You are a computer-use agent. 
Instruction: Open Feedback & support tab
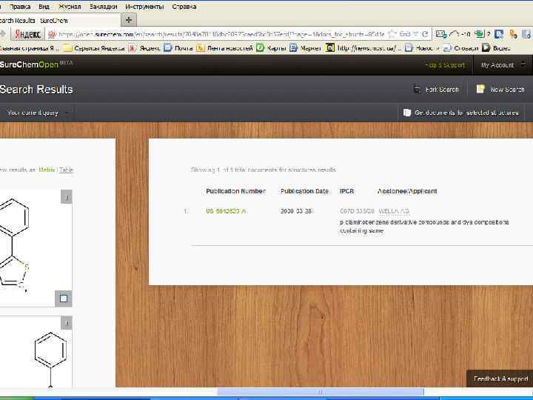click(500, 379)
